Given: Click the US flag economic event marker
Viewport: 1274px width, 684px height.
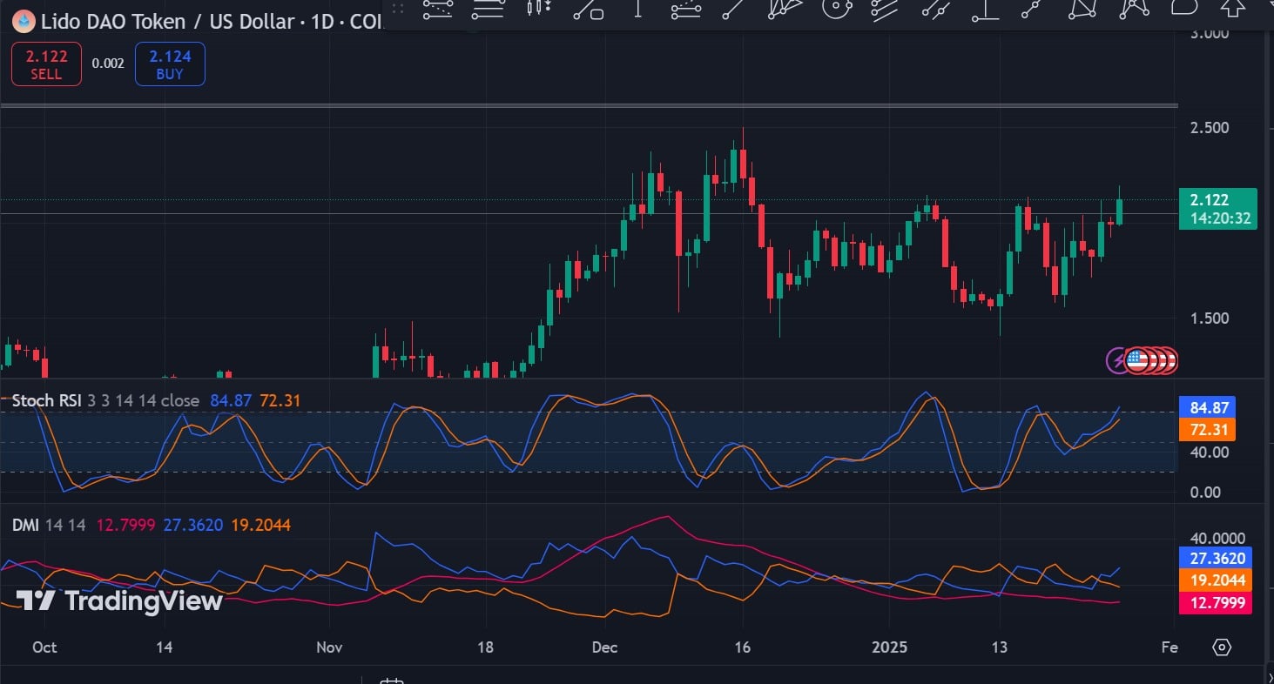Looking at the screenshot, I should tap(1136, 359).
